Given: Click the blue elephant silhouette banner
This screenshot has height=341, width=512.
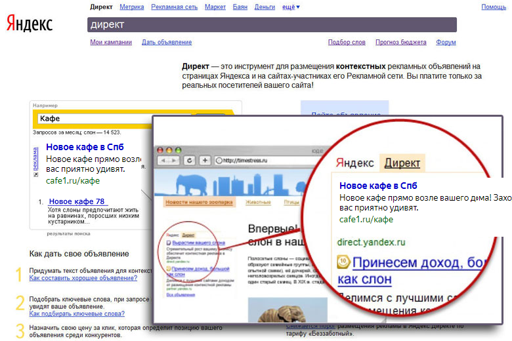Looking at the screenshot, I should coord(191,184).
